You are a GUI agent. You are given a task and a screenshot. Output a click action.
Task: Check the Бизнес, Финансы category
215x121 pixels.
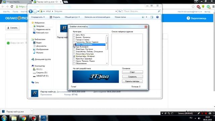pos(74,37)
